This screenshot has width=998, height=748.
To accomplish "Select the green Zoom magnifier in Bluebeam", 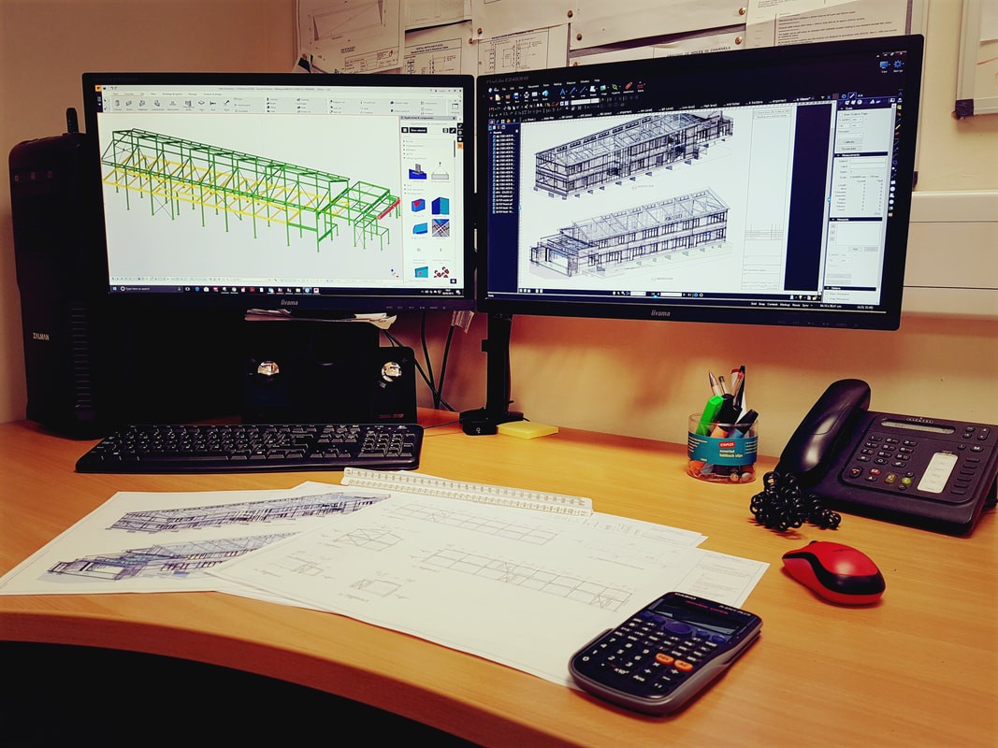I will click(615, 88).
